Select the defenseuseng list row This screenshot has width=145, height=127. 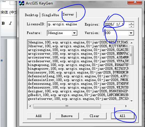pos(78,84)
